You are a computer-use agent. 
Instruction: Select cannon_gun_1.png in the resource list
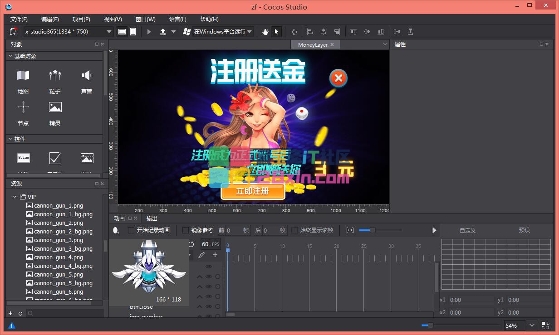click(59, 205)
